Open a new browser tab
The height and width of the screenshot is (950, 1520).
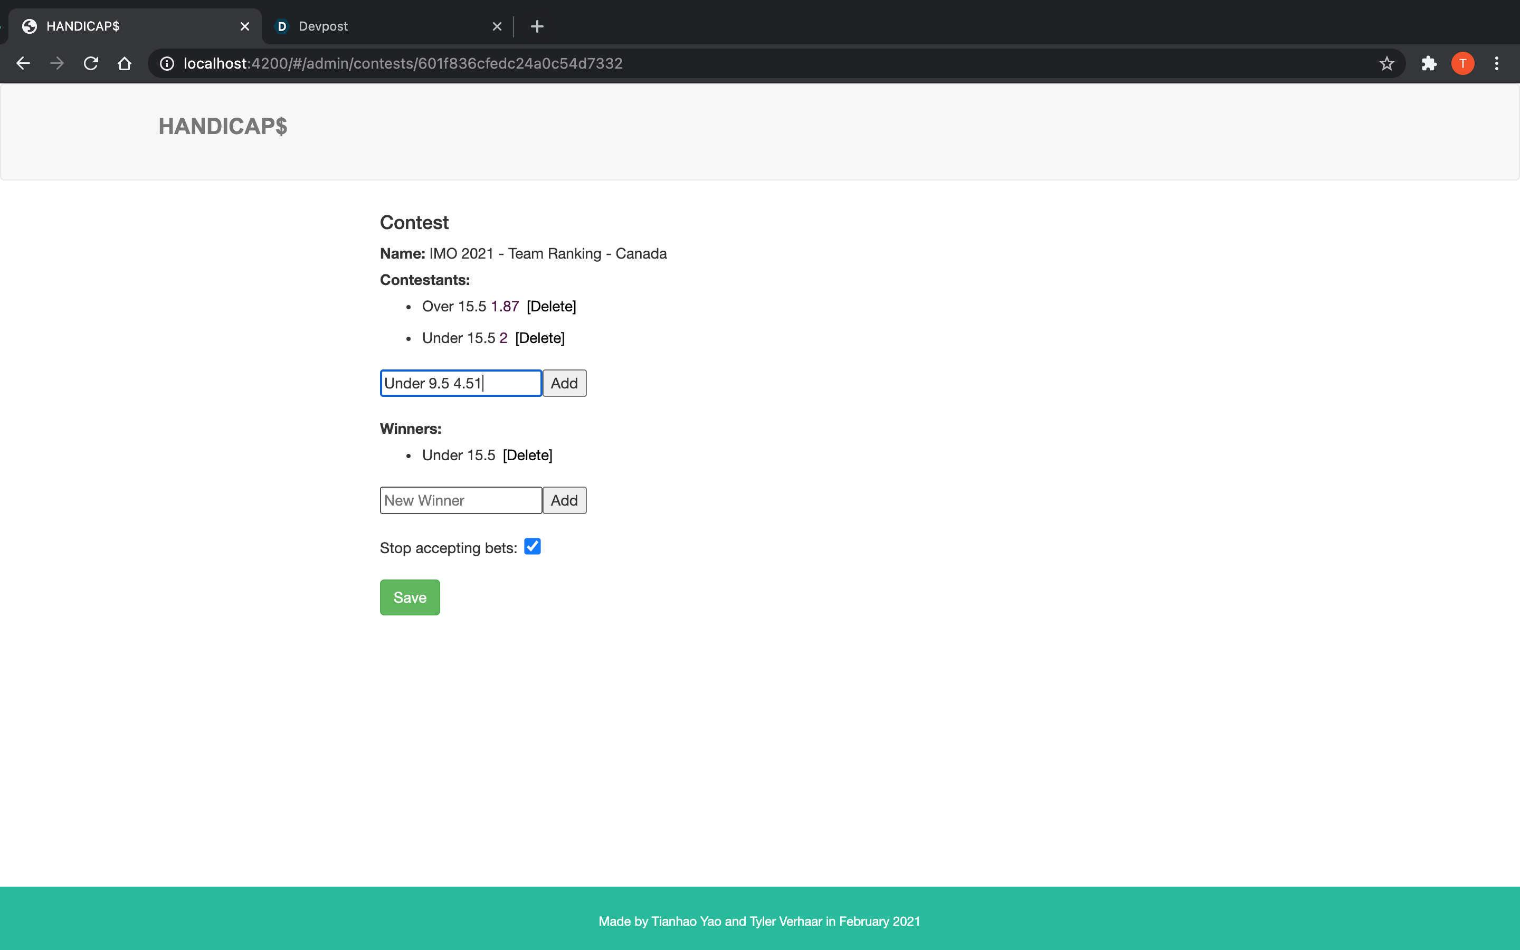pos(536,26)
